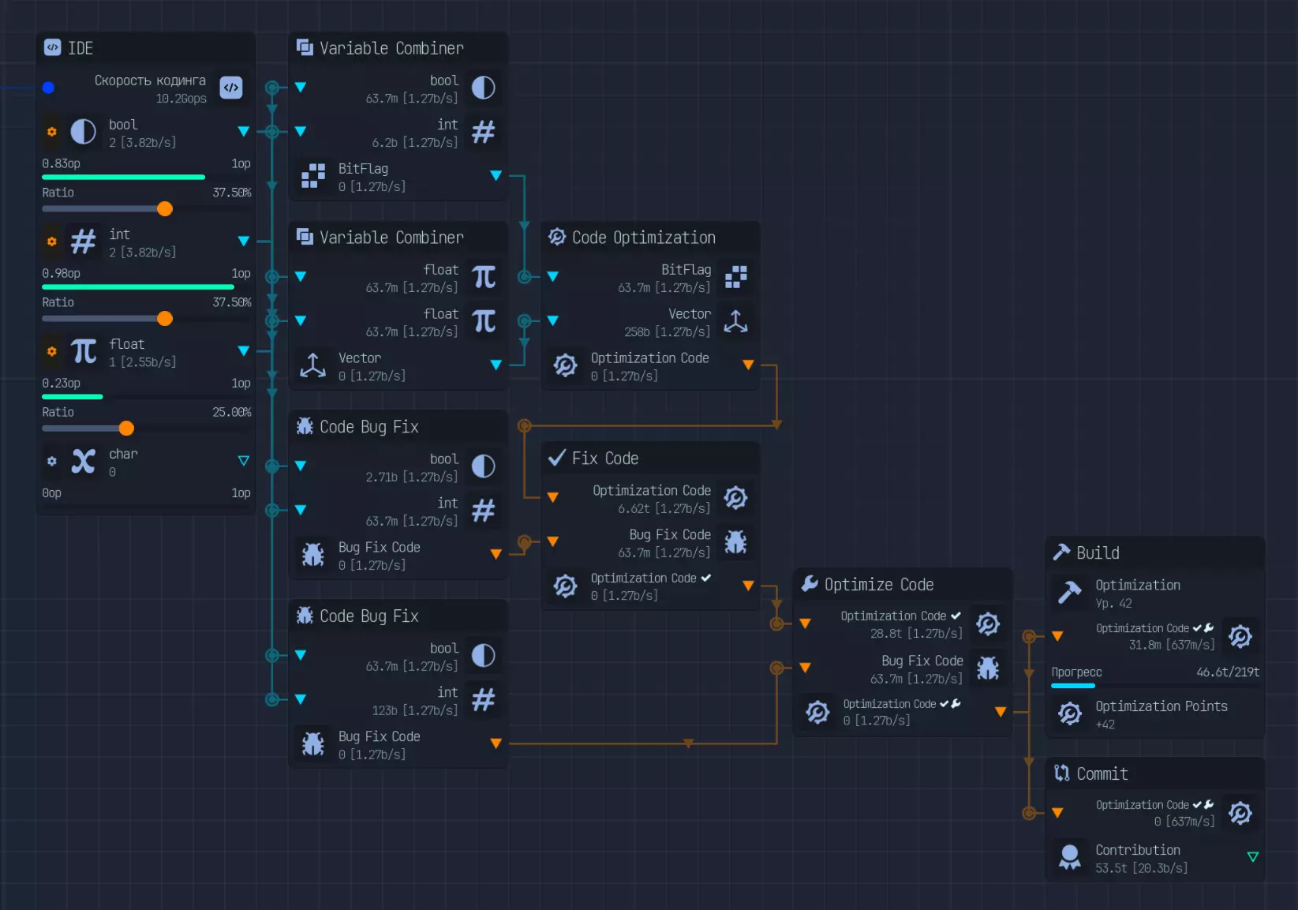Click the float output arrow in IDE
The image size is (1298, 910).
(243, 350)
